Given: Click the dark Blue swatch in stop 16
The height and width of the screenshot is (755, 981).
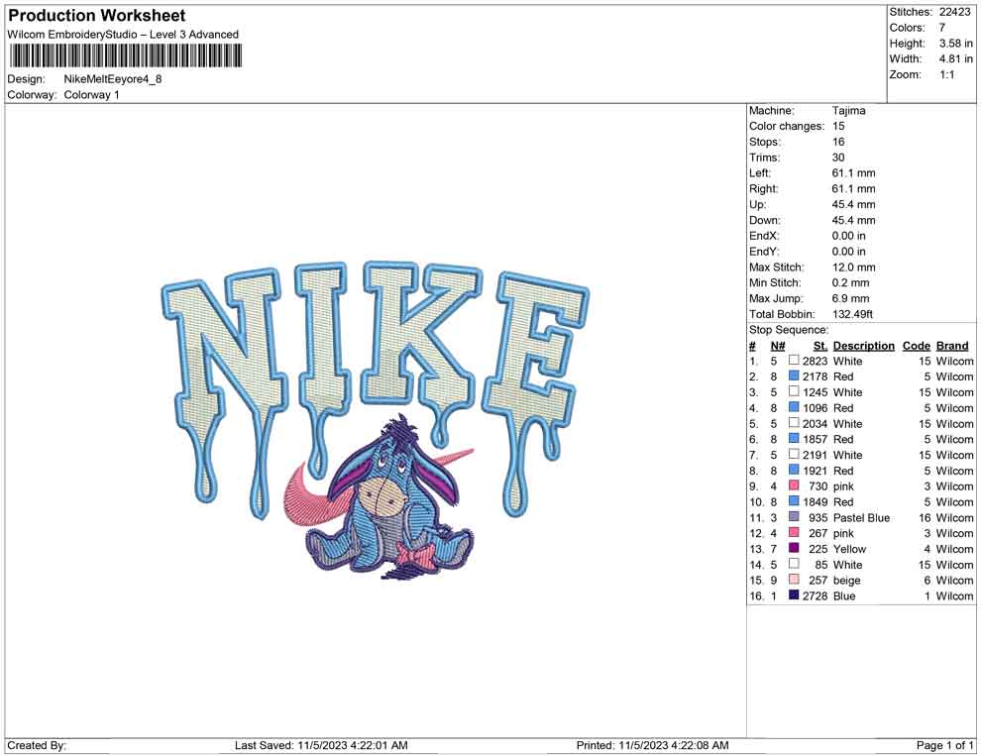Looking at the screenshot, I should pos(794,594).
